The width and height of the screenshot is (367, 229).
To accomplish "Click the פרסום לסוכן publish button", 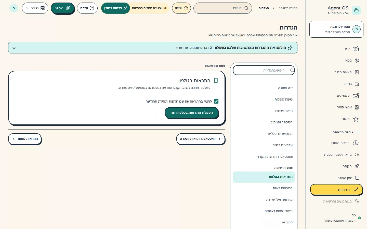I will click(115, 8).
